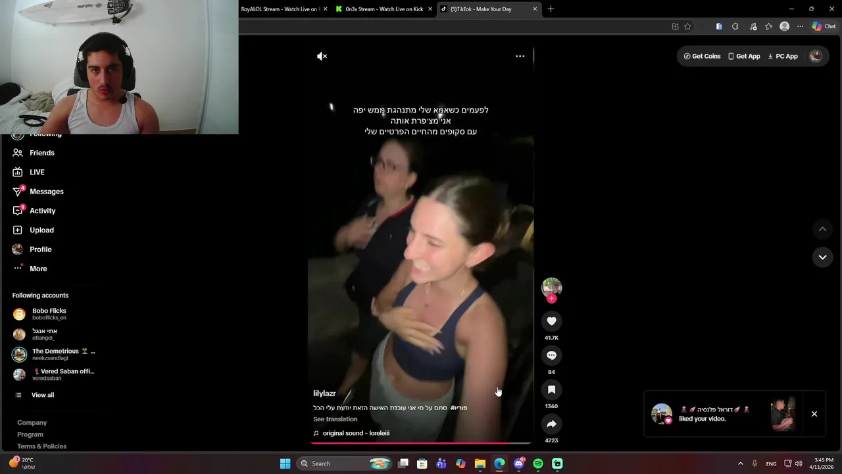Open the video comments bubble icon
This screenshot has width=842, height=474.
(x=551, y=355)
